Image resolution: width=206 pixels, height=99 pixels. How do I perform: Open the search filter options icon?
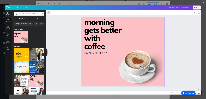(42, 14)
